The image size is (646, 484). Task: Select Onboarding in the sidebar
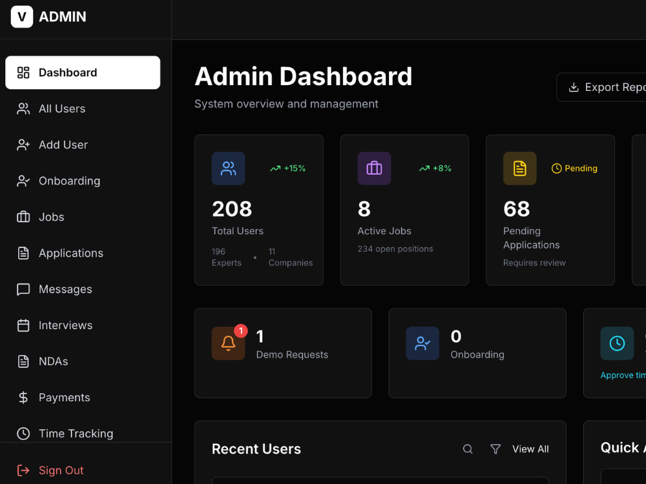(83, 181)
